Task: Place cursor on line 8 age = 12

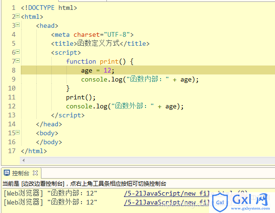Action: pyautogui.click(x=97, y=70)
